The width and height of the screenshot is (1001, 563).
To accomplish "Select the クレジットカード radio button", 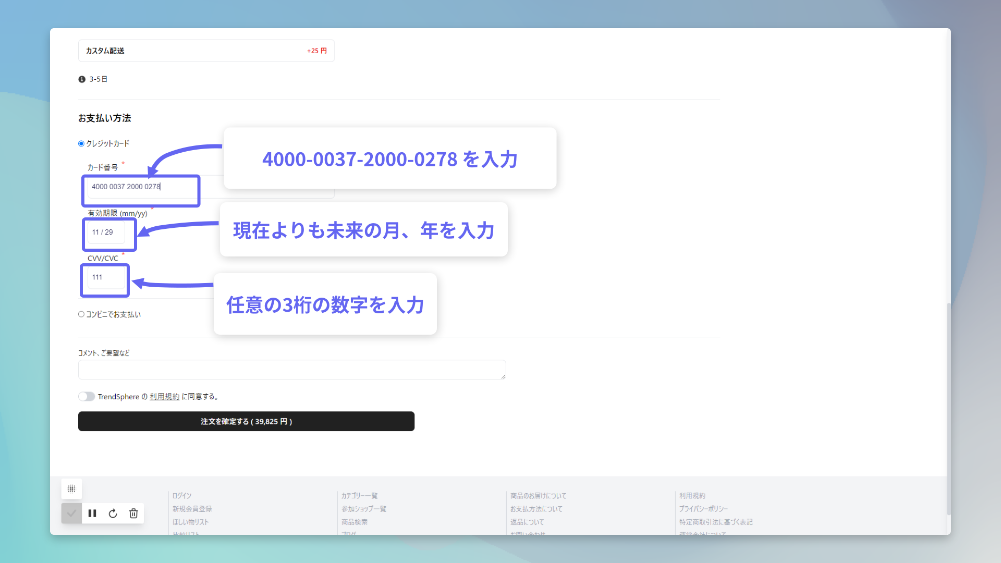I will 81,144.
